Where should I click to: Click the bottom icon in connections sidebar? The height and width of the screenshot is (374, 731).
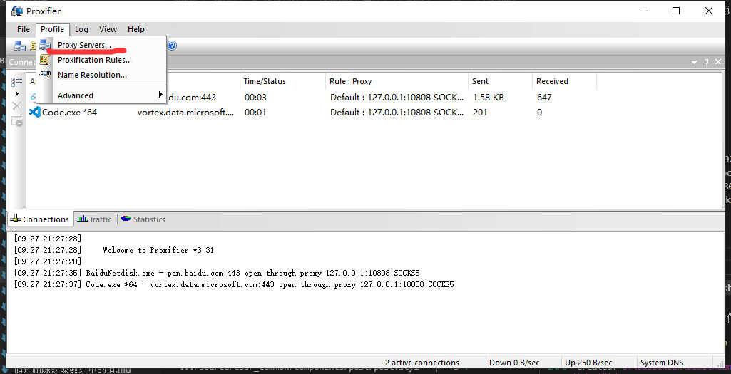coord(17,122)
